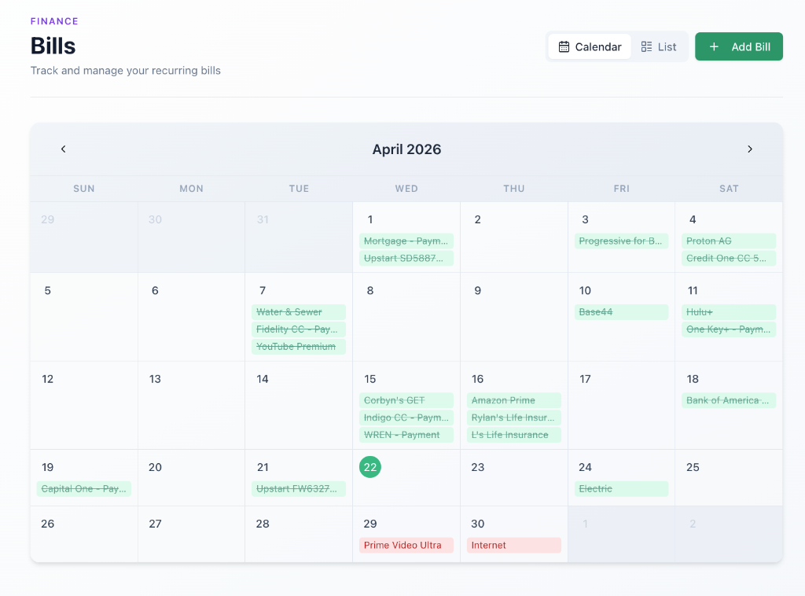The height and width of the screenshot is (596, 805).
Task: Click the date number 17
Action: point(585,379)
